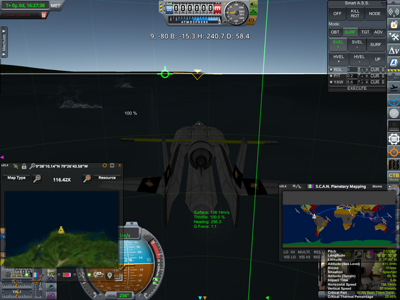The image size is (400, 300).
Task: Toggle the SVEL - button
Action: coord(357,44)
